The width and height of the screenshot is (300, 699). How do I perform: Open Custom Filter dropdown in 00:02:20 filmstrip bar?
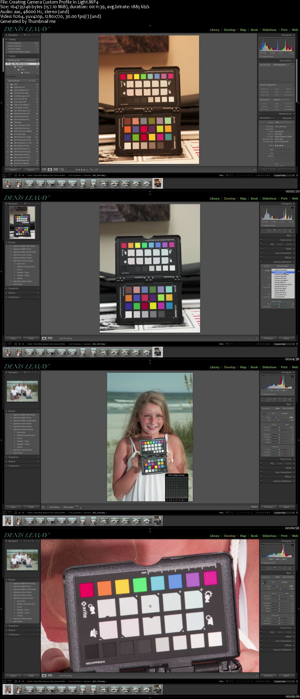click(x=284, y=175)
